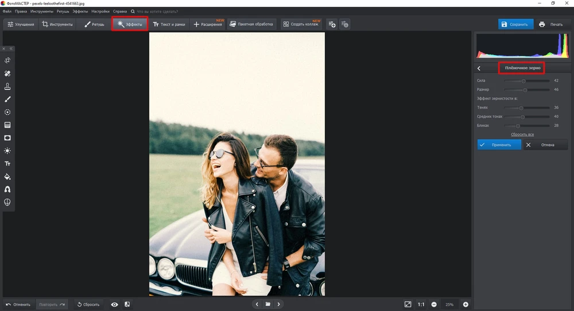This screenshot has width=574, height=311.
Task: Select the stamp tool in left toolbar
Action: tap(7, 86)
